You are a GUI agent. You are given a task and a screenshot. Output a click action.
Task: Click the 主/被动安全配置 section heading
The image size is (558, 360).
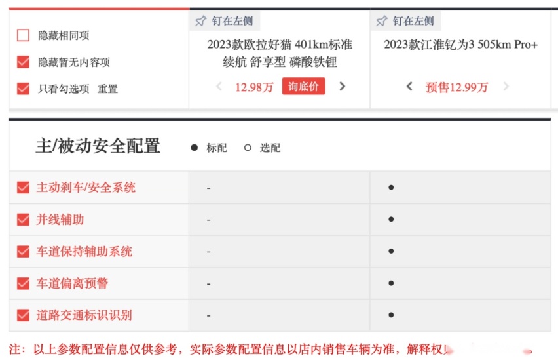click(98, 146)
